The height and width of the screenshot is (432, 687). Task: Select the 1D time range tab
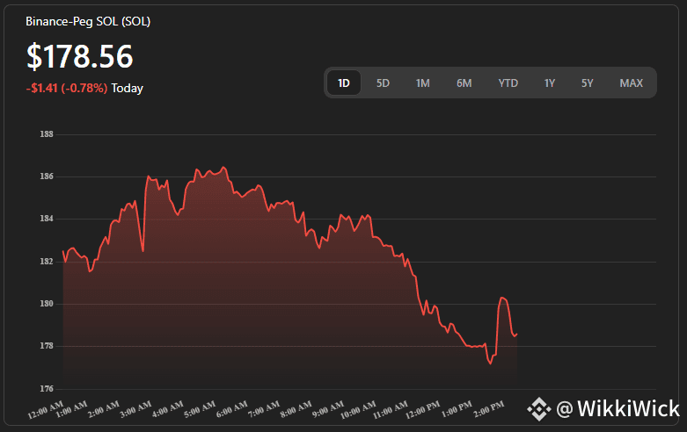click(344, 83)
